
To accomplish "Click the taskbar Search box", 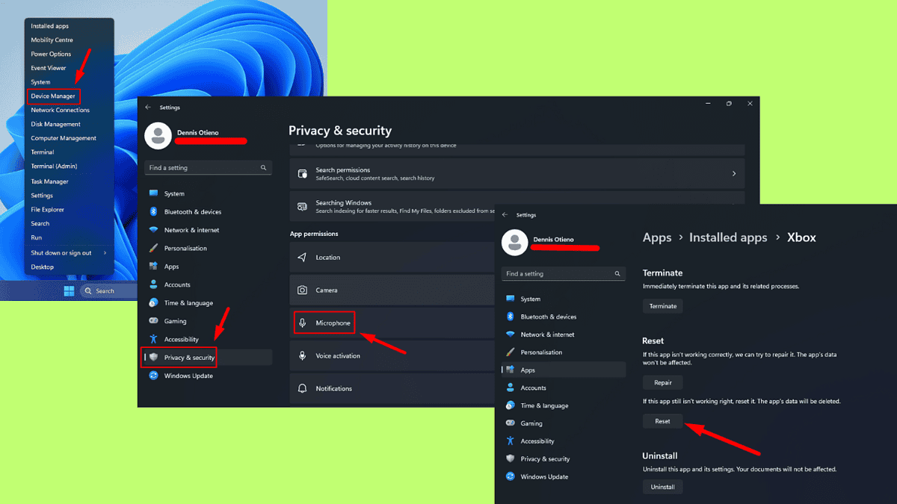I will (108, 291).
